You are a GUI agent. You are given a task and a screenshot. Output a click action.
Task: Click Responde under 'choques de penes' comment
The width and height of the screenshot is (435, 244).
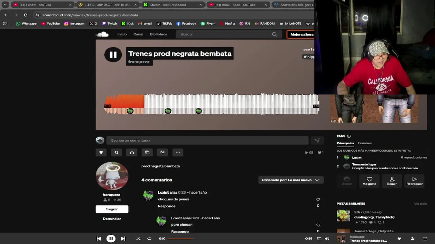[166, 206]
